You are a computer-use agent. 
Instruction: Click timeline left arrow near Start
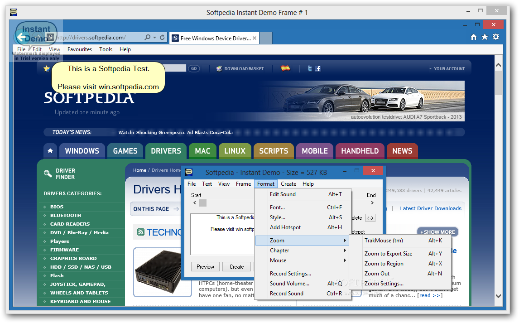click(x=195, y=203)
